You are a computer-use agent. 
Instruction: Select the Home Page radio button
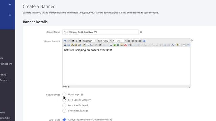(64, 95)
